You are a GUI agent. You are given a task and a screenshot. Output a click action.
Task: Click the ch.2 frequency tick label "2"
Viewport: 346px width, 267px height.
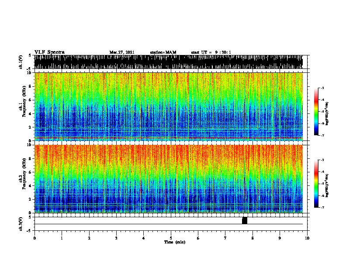click(x=31, y=199)
